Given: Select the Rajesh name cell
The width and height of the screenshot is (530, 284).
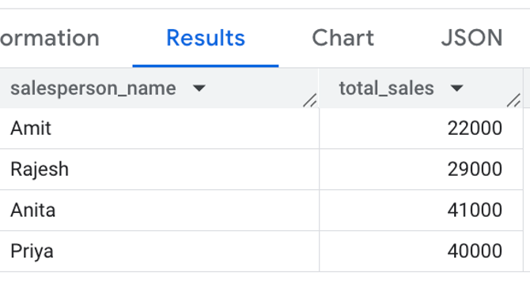Looking at the screenshot, I should 159,169.
